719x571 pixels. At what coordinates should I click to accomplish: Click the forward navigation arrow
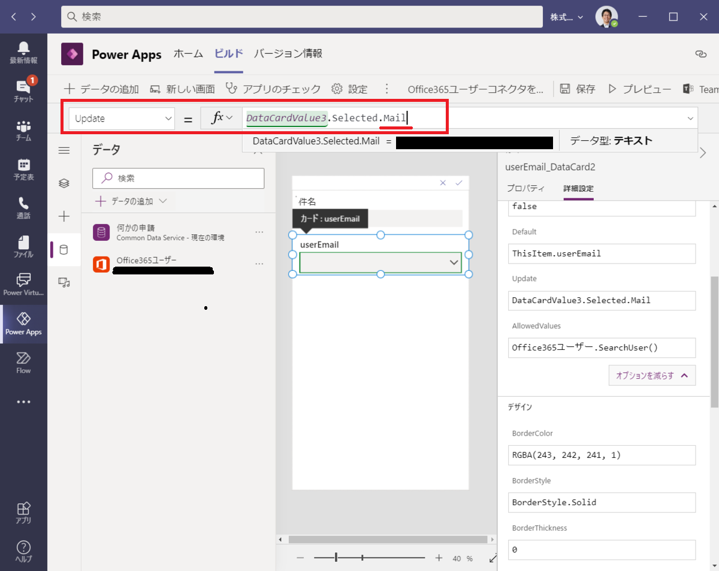click(33, 17)
